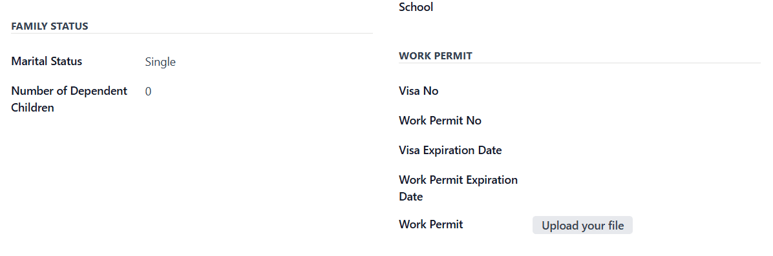Select the 0 dependent children value

click(149, 92)
